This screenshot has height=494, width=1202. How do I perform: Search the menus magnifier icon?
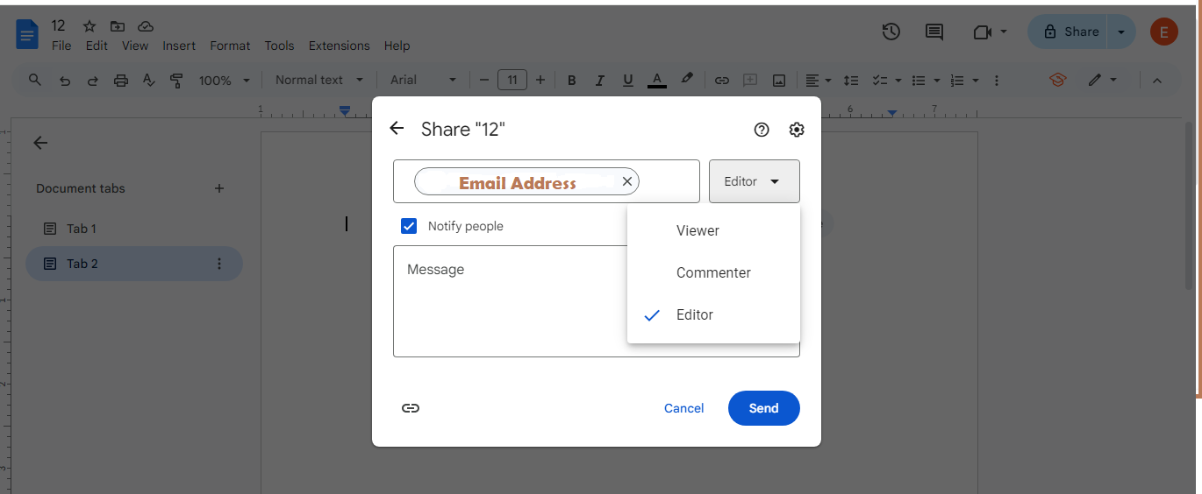35,80
